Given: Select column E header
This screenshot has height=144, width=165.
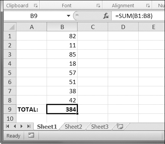Looking at the screenshot, I should coord(152,27).
